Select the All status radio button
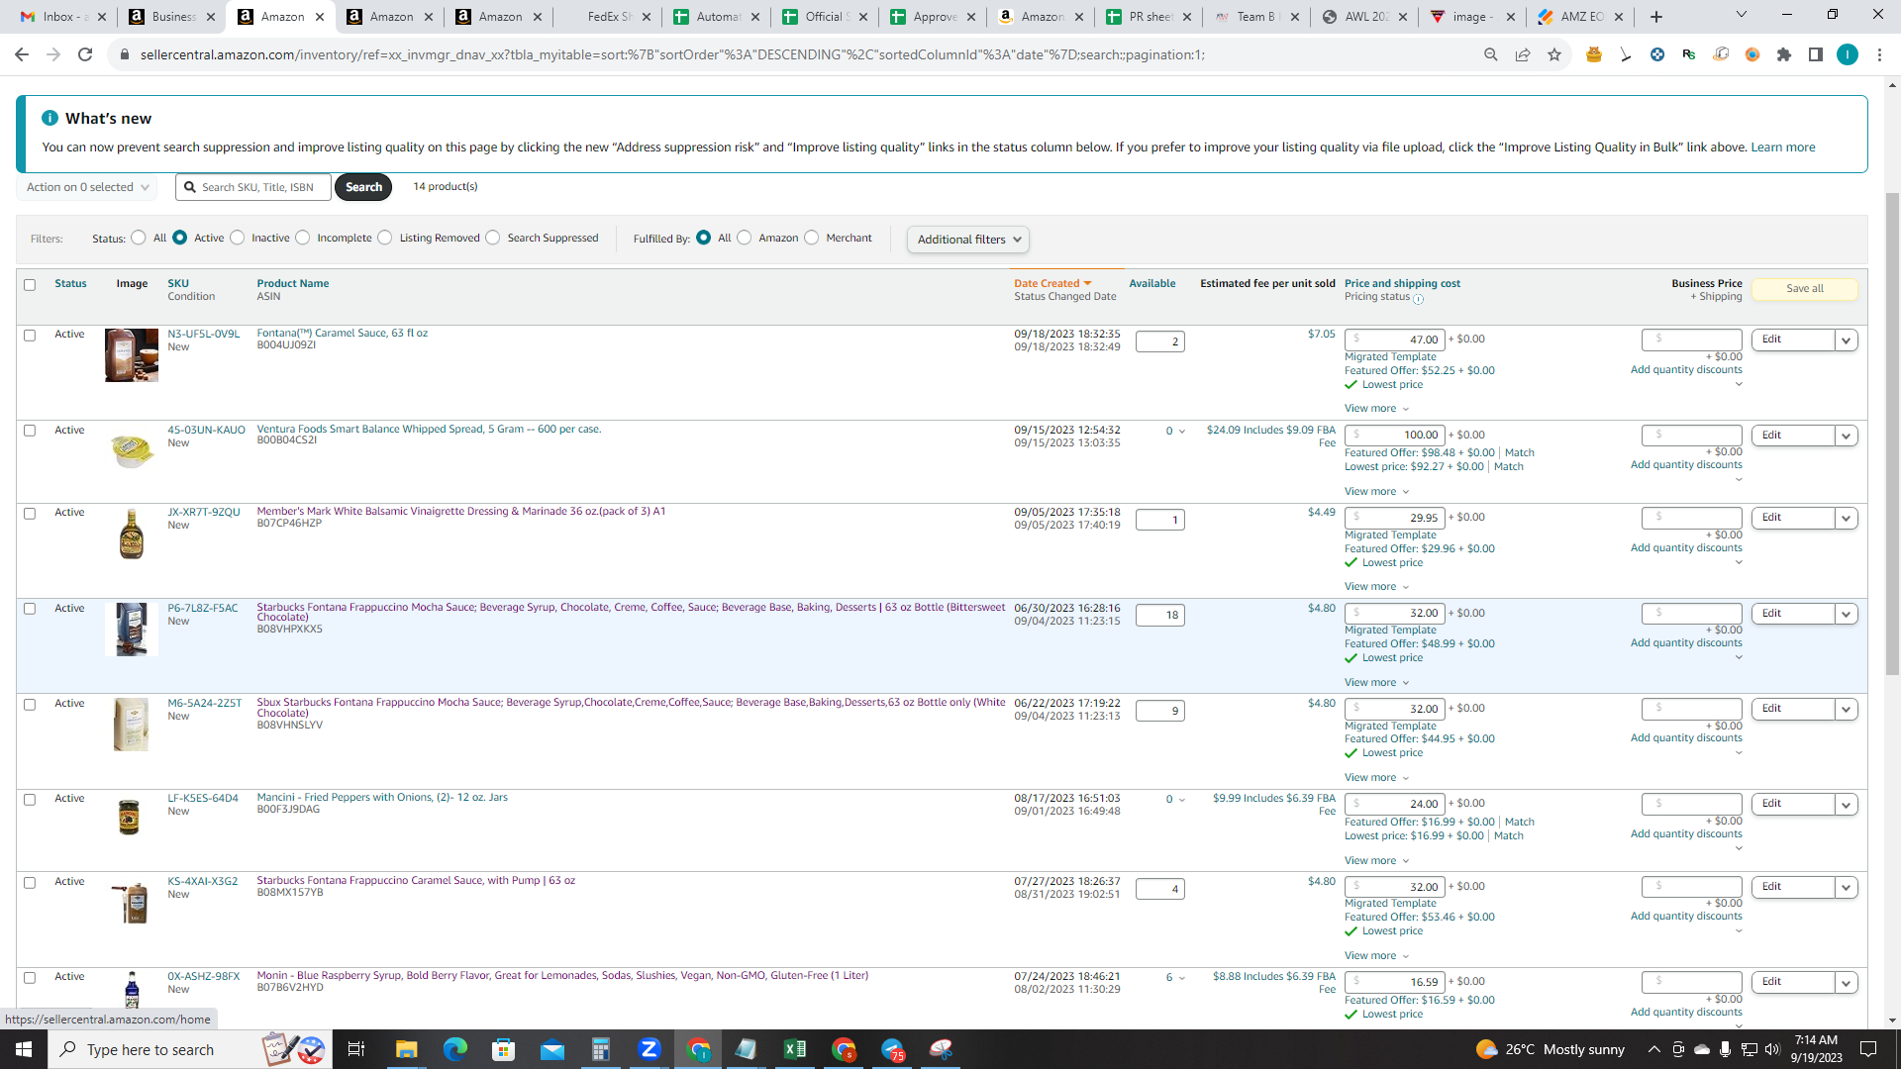 (x=139, y=238)
